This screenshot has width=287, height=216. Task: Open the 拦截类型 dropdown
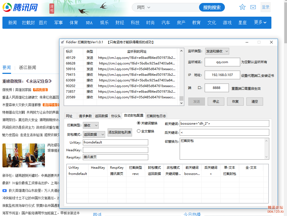click(x=91, y=125)
